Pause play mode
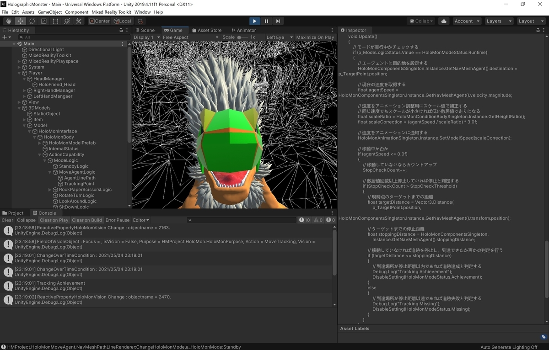Image resolution: width=549 pixels, height=350 pixels. [x=266, y=21]
